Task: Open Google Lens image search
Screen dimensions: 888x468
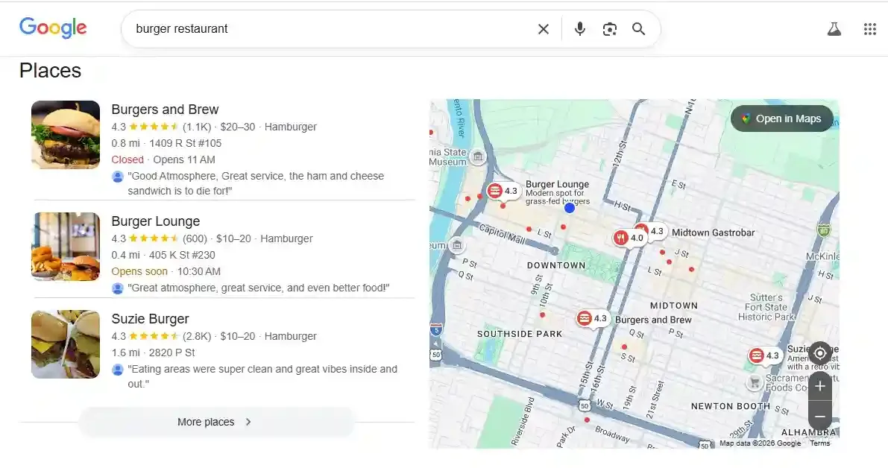Action: click(610, 28)
